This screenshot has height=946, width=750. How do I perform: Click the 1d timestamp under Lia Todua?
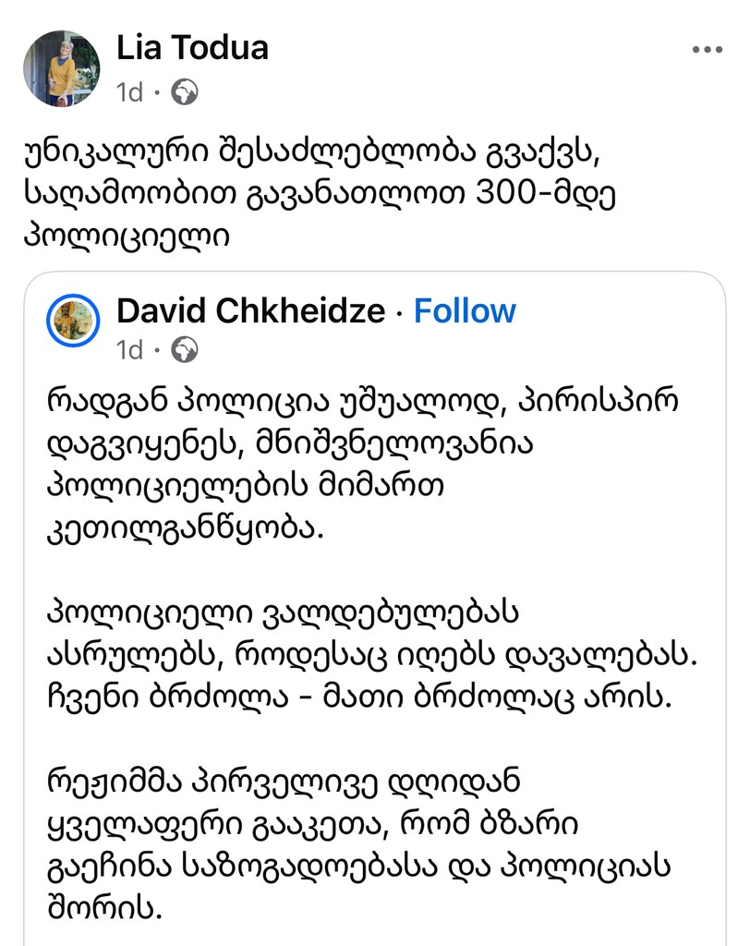coord(130,92)
